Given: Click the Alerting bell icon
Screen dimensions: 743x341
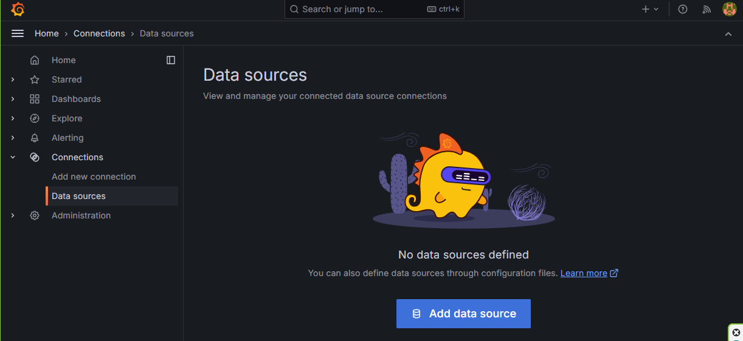Looking at the screenshot, I should [35, 138].
